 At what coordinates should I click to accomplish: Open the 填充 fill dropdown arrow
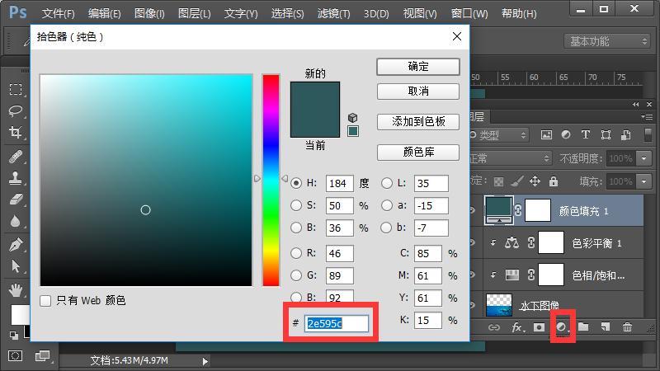[x=644, y=181]
